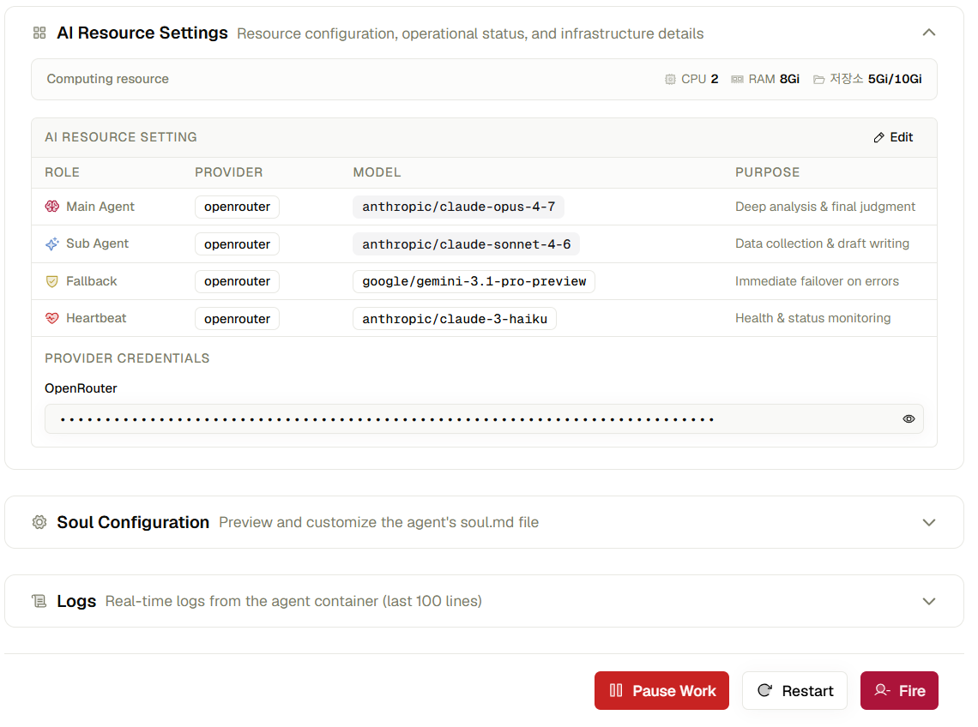Click the anthropic/claude-sonnet-4-6 model tag

(x=466, y=244)
